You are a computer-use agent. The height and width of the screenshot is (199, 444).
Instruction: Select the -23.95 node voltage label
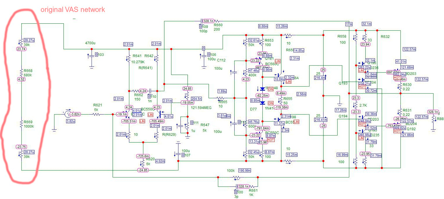365,154
